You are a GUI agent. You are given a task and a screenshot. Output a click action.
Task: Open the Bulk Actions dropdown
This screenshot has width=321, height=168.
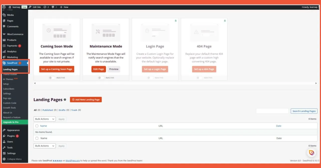[x=44, y=119]
